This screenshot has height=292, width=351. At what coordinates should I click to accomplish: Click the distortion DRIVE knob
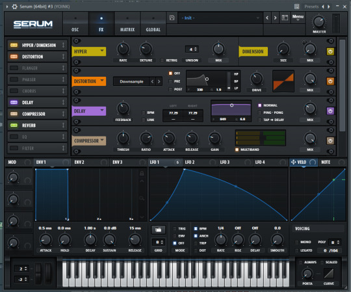pos(257,79)
